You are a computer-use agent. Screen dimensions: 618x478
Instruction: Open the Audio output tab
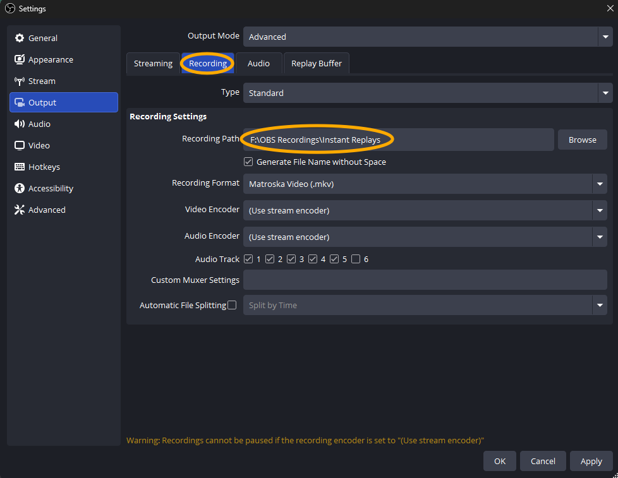pos(258,63)
